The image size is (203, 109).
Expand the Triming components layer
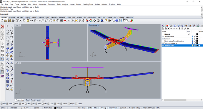click(163, 43)
